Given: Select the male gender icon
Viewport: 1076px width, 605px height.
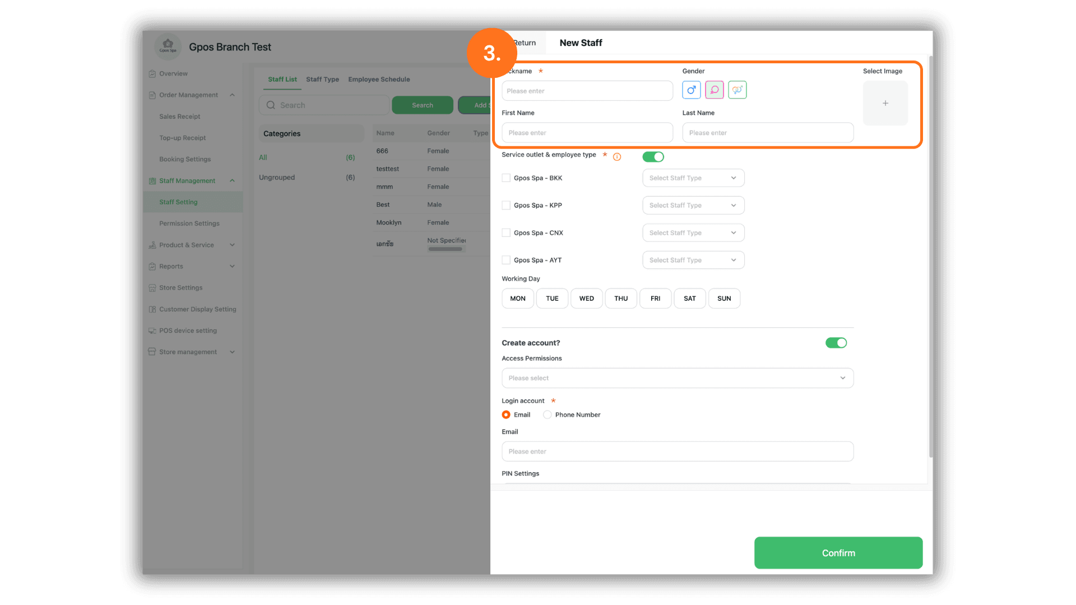Looking at the screenshot, I should 691,90.
